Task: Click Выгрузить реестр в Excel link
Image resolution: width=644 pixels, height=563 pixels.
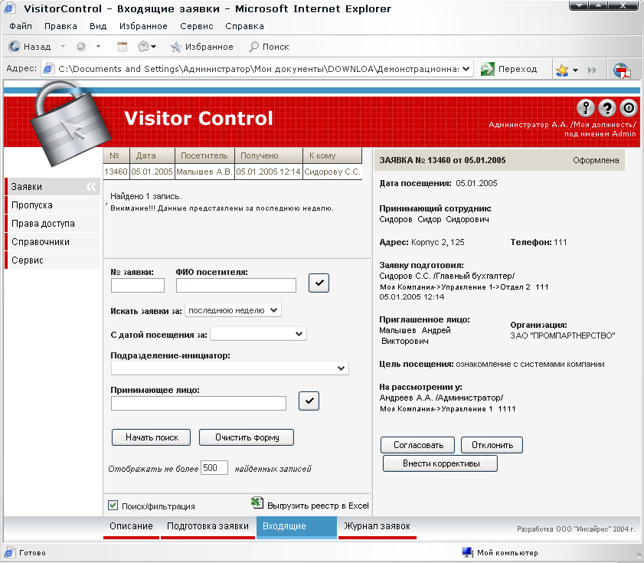Action: pyautogui.click(x=318, y=506)
